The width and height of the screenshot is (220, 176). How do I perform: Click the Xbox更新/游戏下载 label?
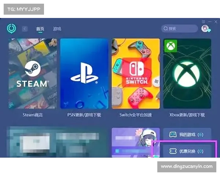point(187,115)
